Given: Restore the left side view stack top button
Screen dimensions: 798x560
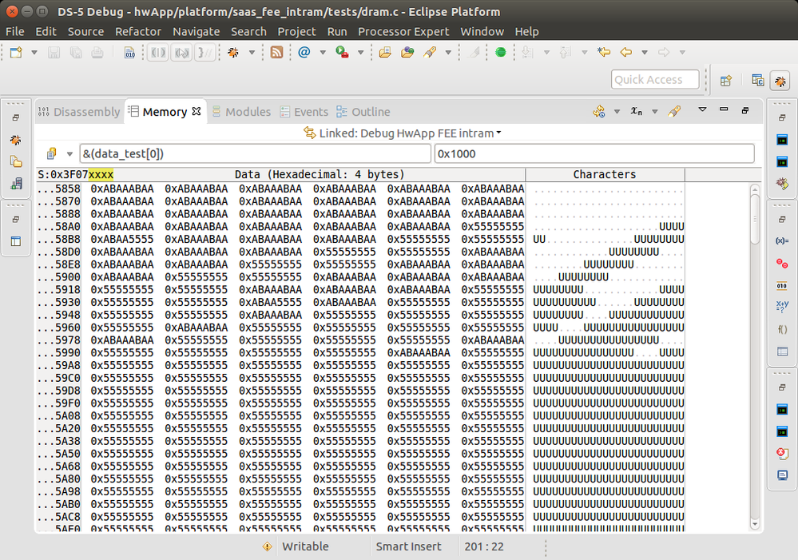Looking at the screenshot, I should click(16, 117).
